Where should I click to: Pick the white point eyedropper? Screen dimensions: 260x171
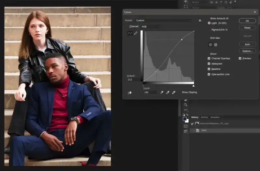pos(174,92)
